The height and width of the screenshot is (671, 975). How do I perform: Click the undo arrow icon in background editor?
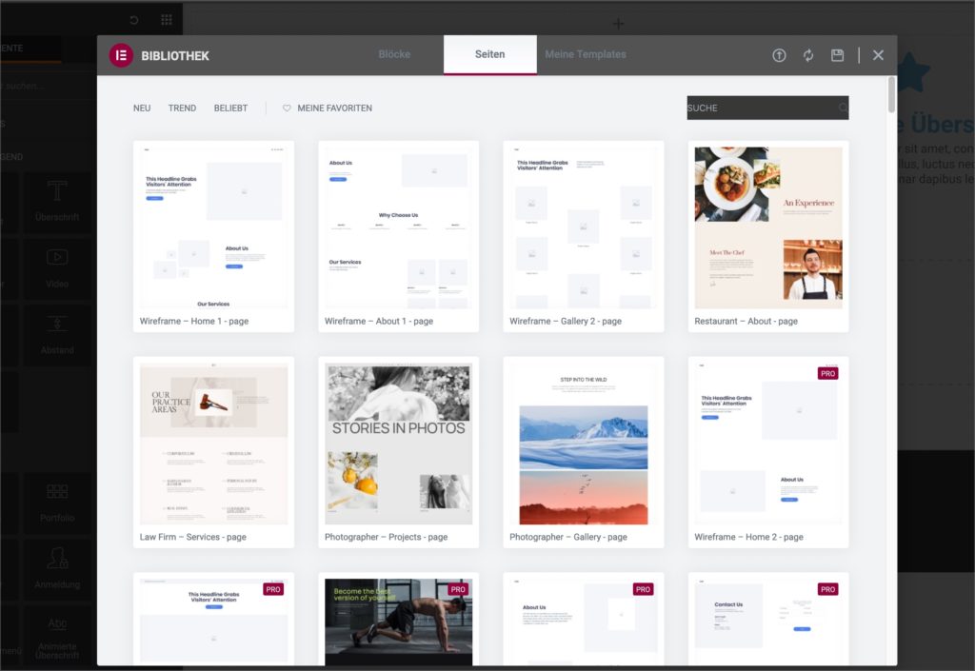pos(133,20)
